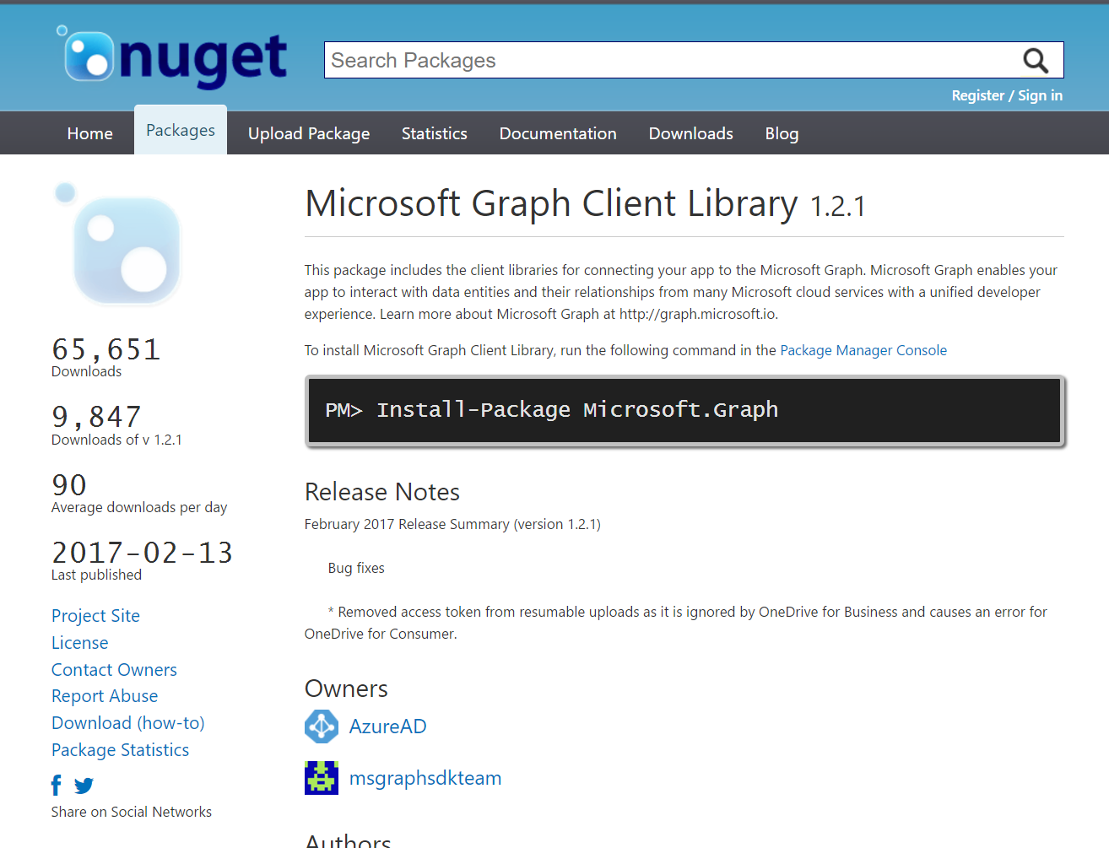Image resolution: width=1109 pixels, height=848 pixels.
Task: Click the msgraphsdkteam owner avatar icon
Action: [x=322, y=778]
